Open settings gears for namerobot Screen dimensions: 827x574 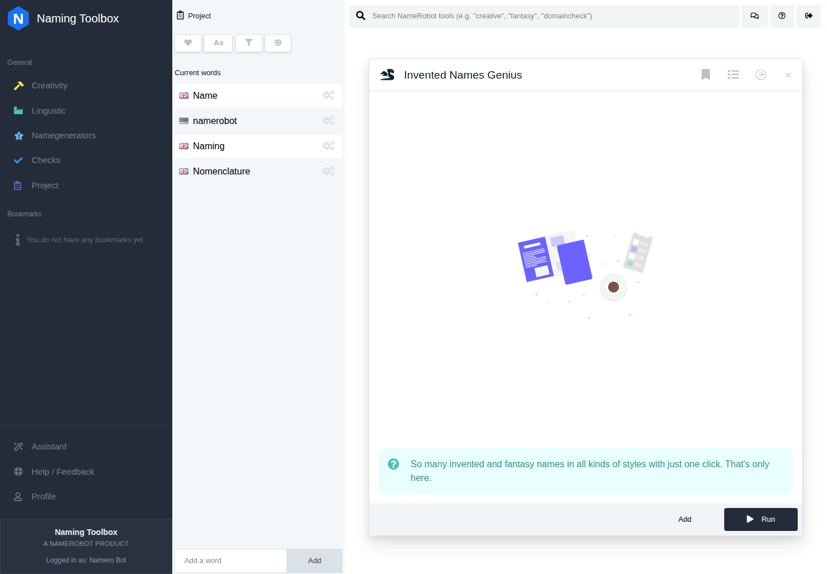click(x=329, y=121)
